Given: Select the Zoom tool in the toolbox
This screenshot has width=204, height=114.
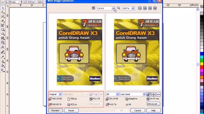Looking at the screenshot, I should click(3, 16).
